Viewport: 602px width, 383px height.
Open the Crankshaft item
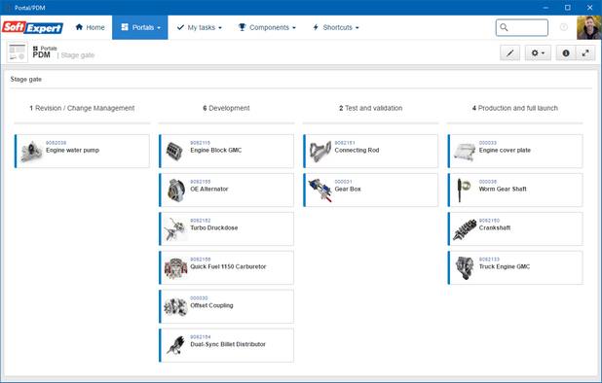tap(495, 227)
